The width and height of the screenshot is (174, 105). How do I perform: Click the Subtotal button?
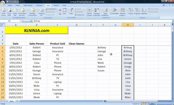pyautogui.click(x=144, y=11)
